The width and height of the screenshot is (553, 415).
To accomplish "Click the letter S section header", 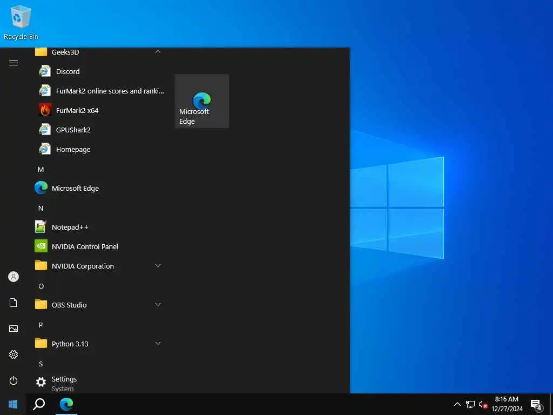I will (41, 364).
